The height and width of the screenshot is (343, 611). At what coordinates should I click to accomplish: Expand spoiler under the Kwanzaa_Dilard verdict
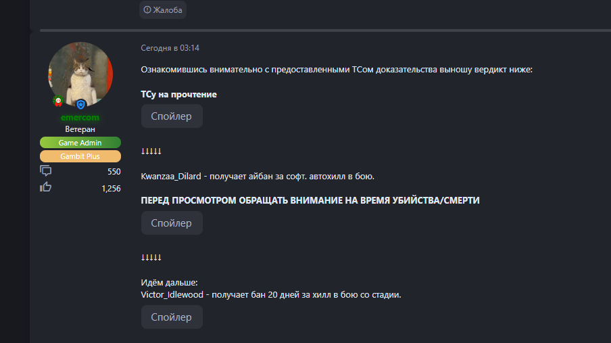172,223
